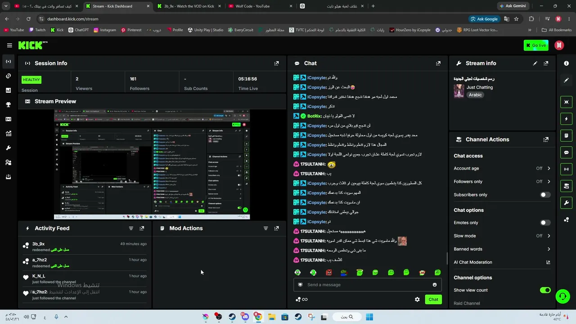Pop out the Stream info panel

546,63
